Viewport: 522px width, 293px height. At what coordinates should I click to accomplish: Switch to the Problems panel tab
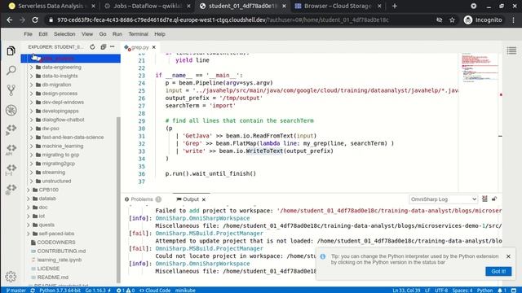143,199
